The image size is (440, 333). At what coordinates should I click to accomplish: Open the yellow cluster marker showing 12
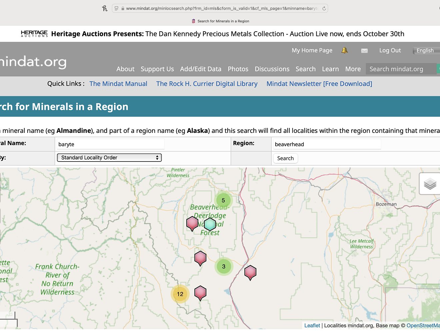click(180, 294)
